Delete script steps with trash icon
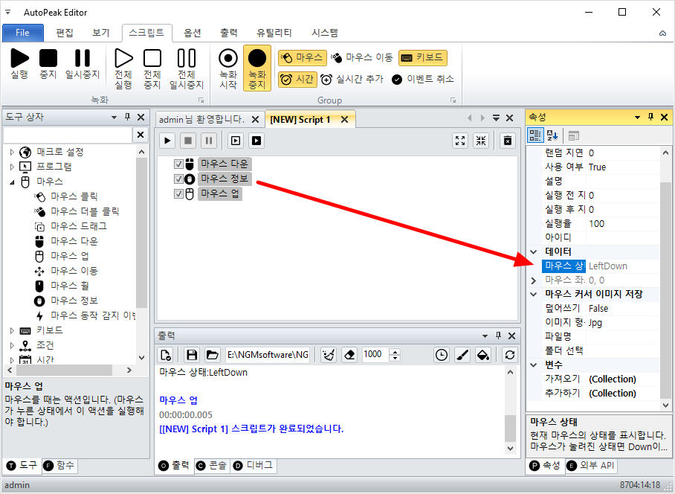Image resolution: width=675 pixels, height=494 pixels. pos(508,141)
